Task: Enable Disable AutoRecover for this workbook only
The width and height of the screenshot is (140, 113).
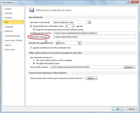Action: 31,48
